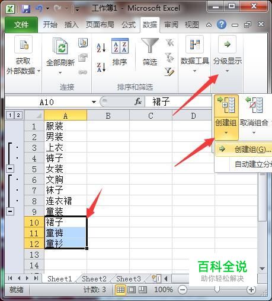Open the Name Box dropdown arrow

pos(94,102)
